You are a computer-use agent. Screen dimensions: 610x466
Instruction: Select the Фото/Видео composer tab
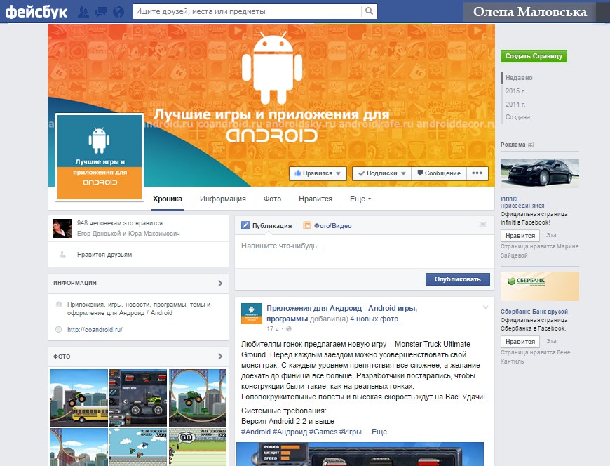tap(327, 226)
